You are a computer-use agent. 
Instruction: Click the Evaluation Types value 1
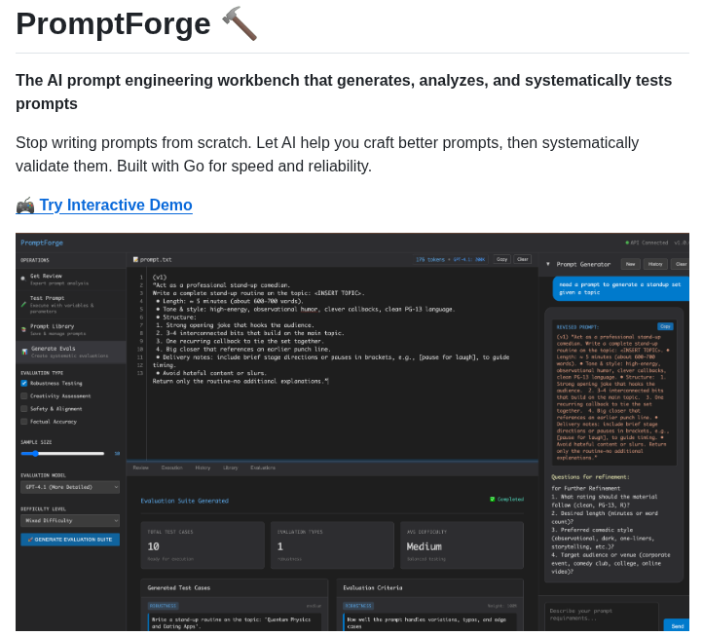pos(280,546)
